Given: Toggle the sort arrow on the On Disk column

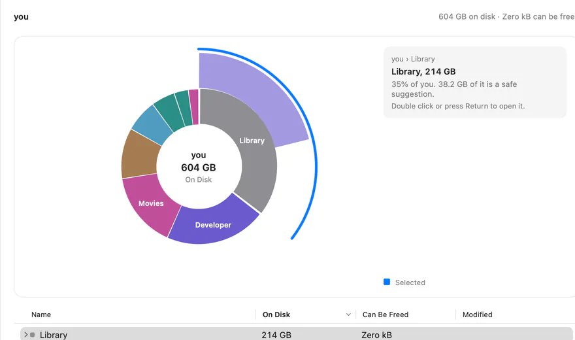Looking at the screenshot, I should pos(348,314).
